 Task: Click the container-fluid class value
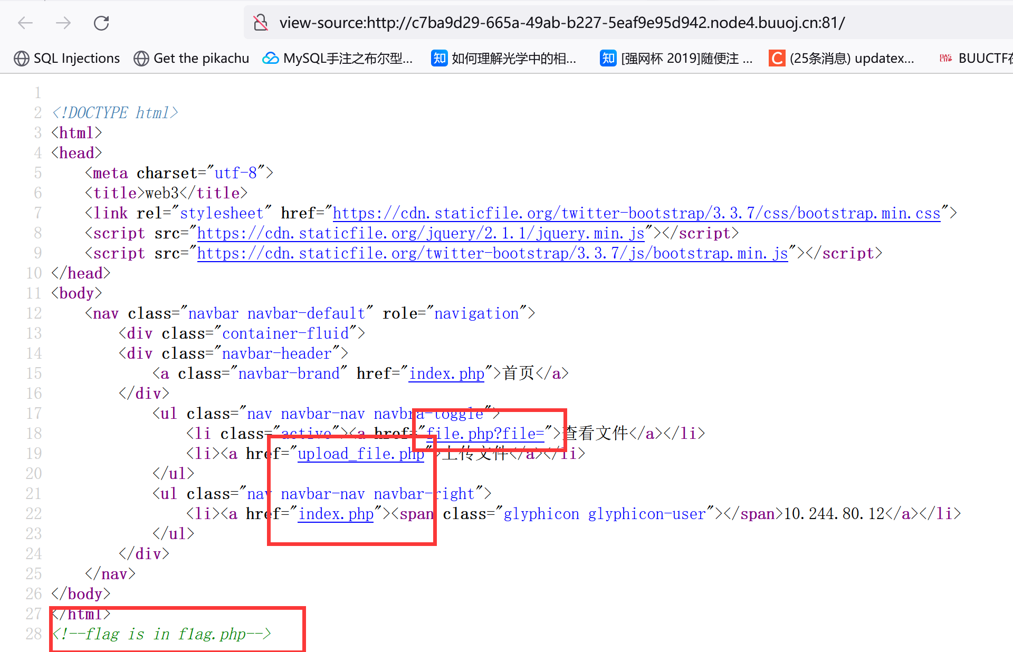click(285, 333)
